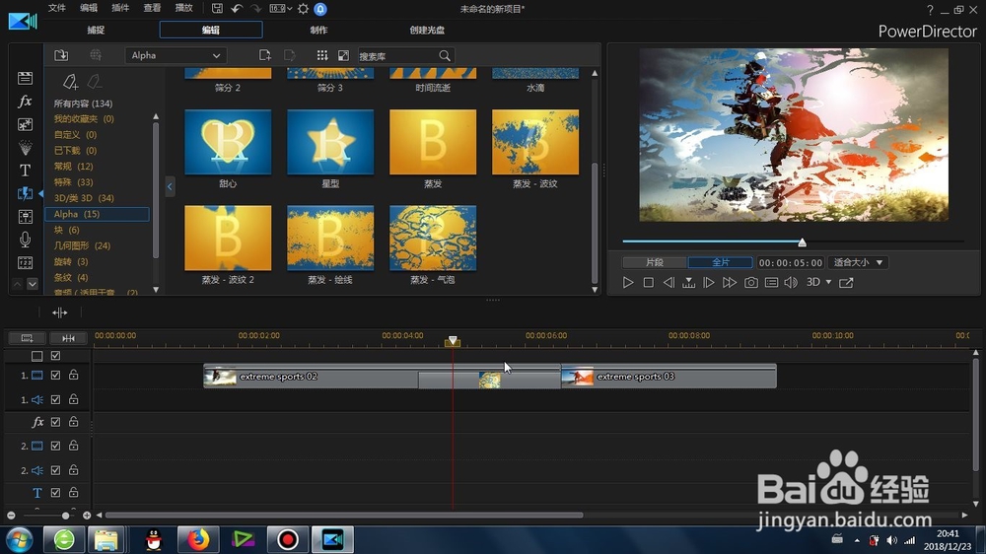Lock audio track 1
Viewport: 986px width, 554px height.
(74, 398)
